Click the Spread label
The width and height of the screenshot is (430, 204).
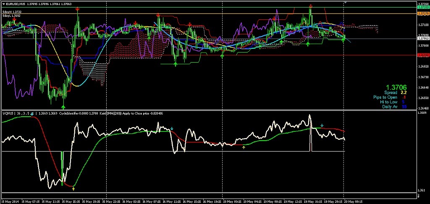391,93
